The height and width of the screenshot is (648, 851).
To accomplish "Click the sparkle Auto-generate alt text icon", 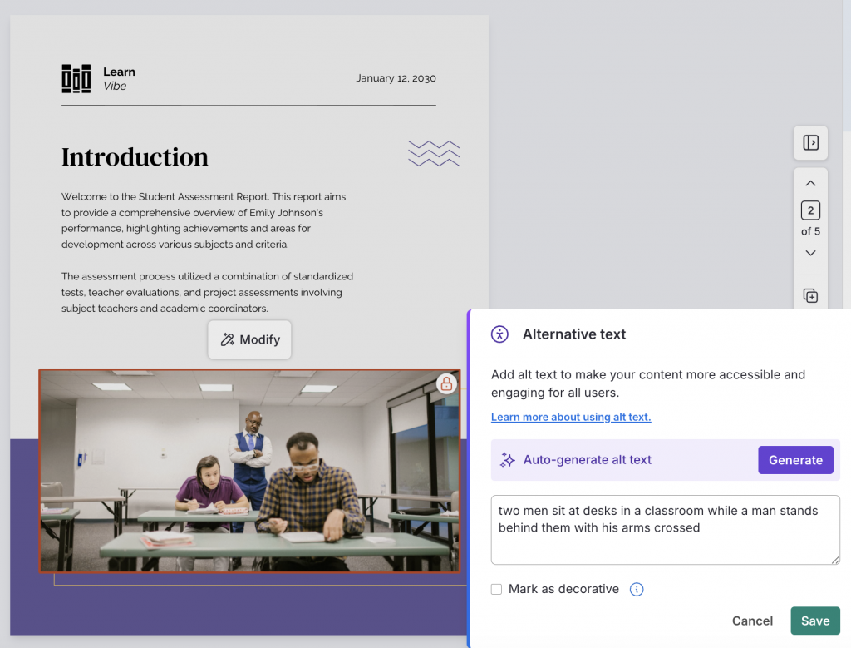I will pyautogui.click(x=507, y=460).
